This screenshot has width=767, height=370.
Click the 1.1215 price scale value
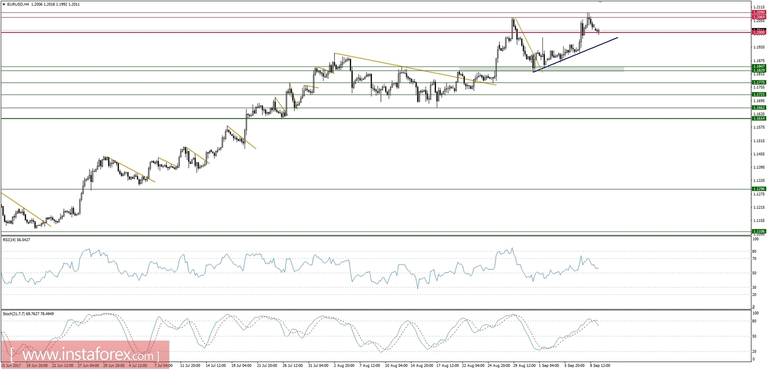759,207
